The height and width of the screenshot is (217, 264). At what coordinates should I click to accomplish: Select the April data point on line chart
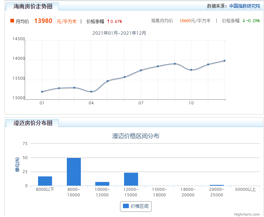pyautogui.click(x=91, y=92)
